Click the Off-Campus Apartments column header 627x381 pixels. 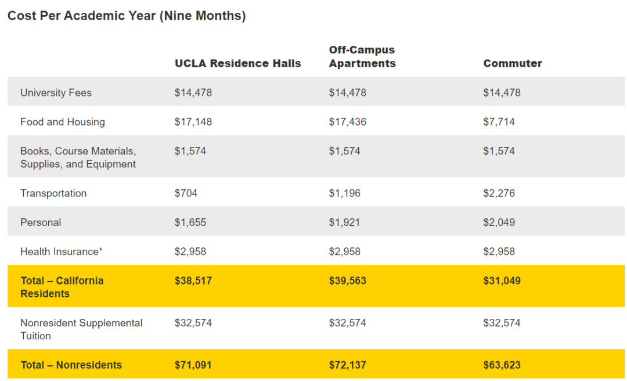pyautogui.click(x=362, y=56)
